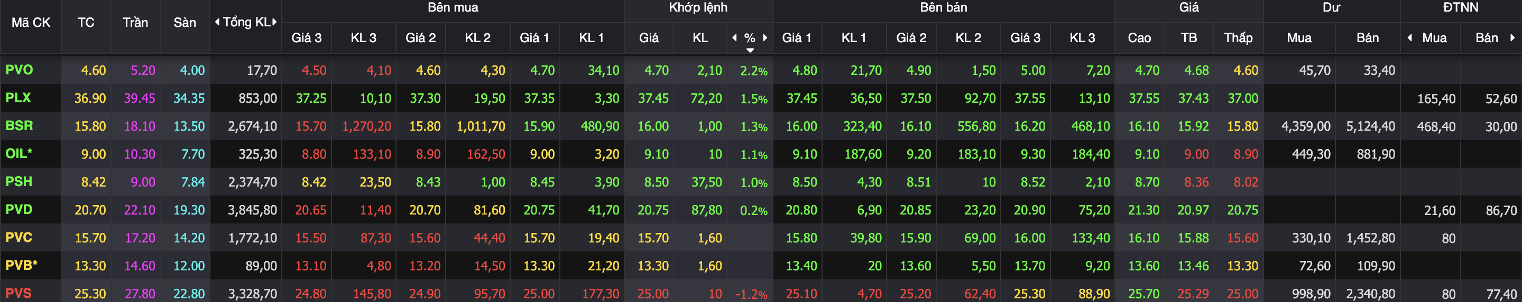The image size is (1522, 302).
Task: Click Thấp low price header
Action: [1239, 38]
